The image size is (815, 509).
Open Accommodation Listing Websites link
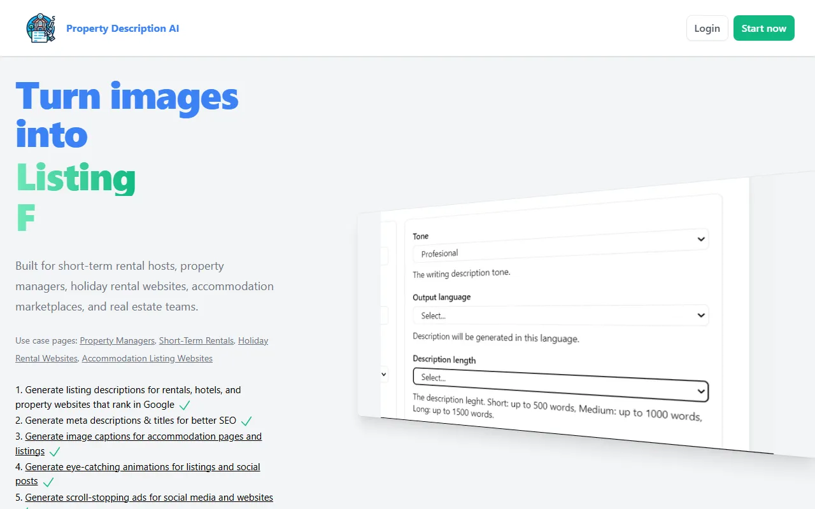pos(147,358)
